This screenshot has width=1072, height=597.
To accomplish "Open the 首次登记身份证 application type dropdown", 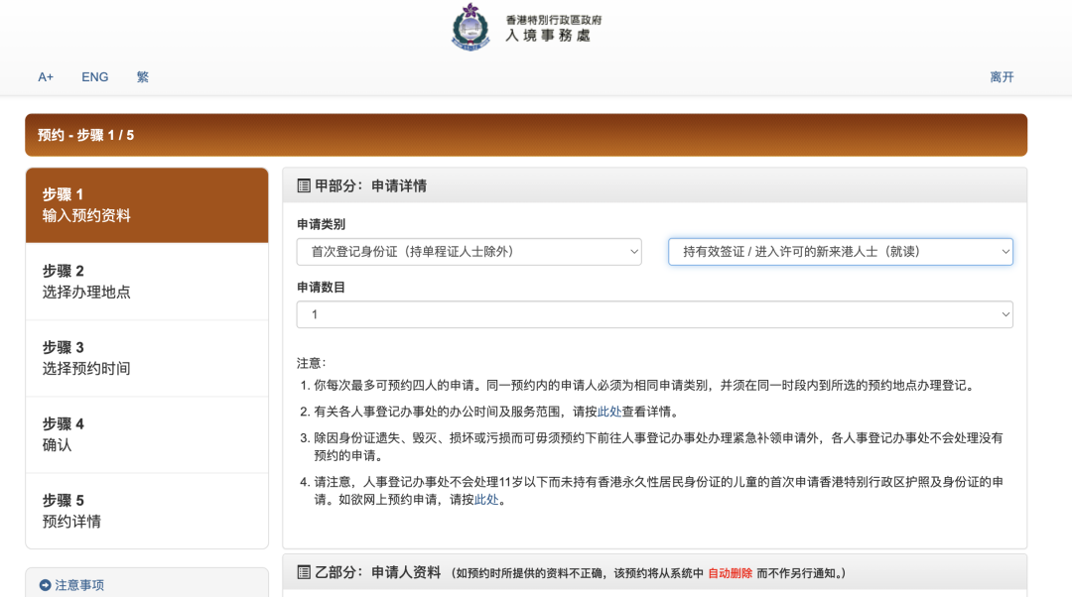I will [469, 252].
